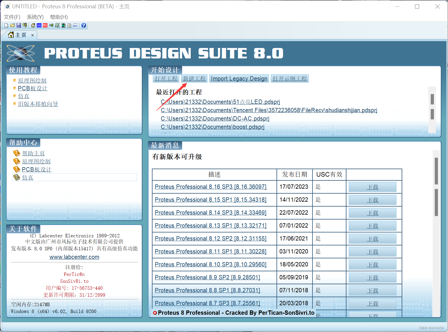Click the Save Project floppy icon
This screenshot has height=332, width=448.
pos(19,25)
